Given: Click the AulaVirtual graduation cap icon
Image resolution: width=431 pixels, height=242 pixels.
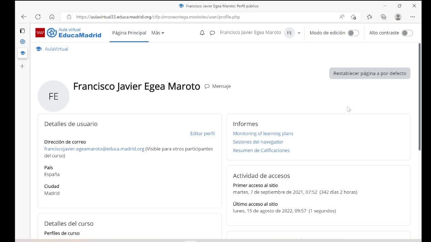Looking at the screenshot, I should [39, 49].
